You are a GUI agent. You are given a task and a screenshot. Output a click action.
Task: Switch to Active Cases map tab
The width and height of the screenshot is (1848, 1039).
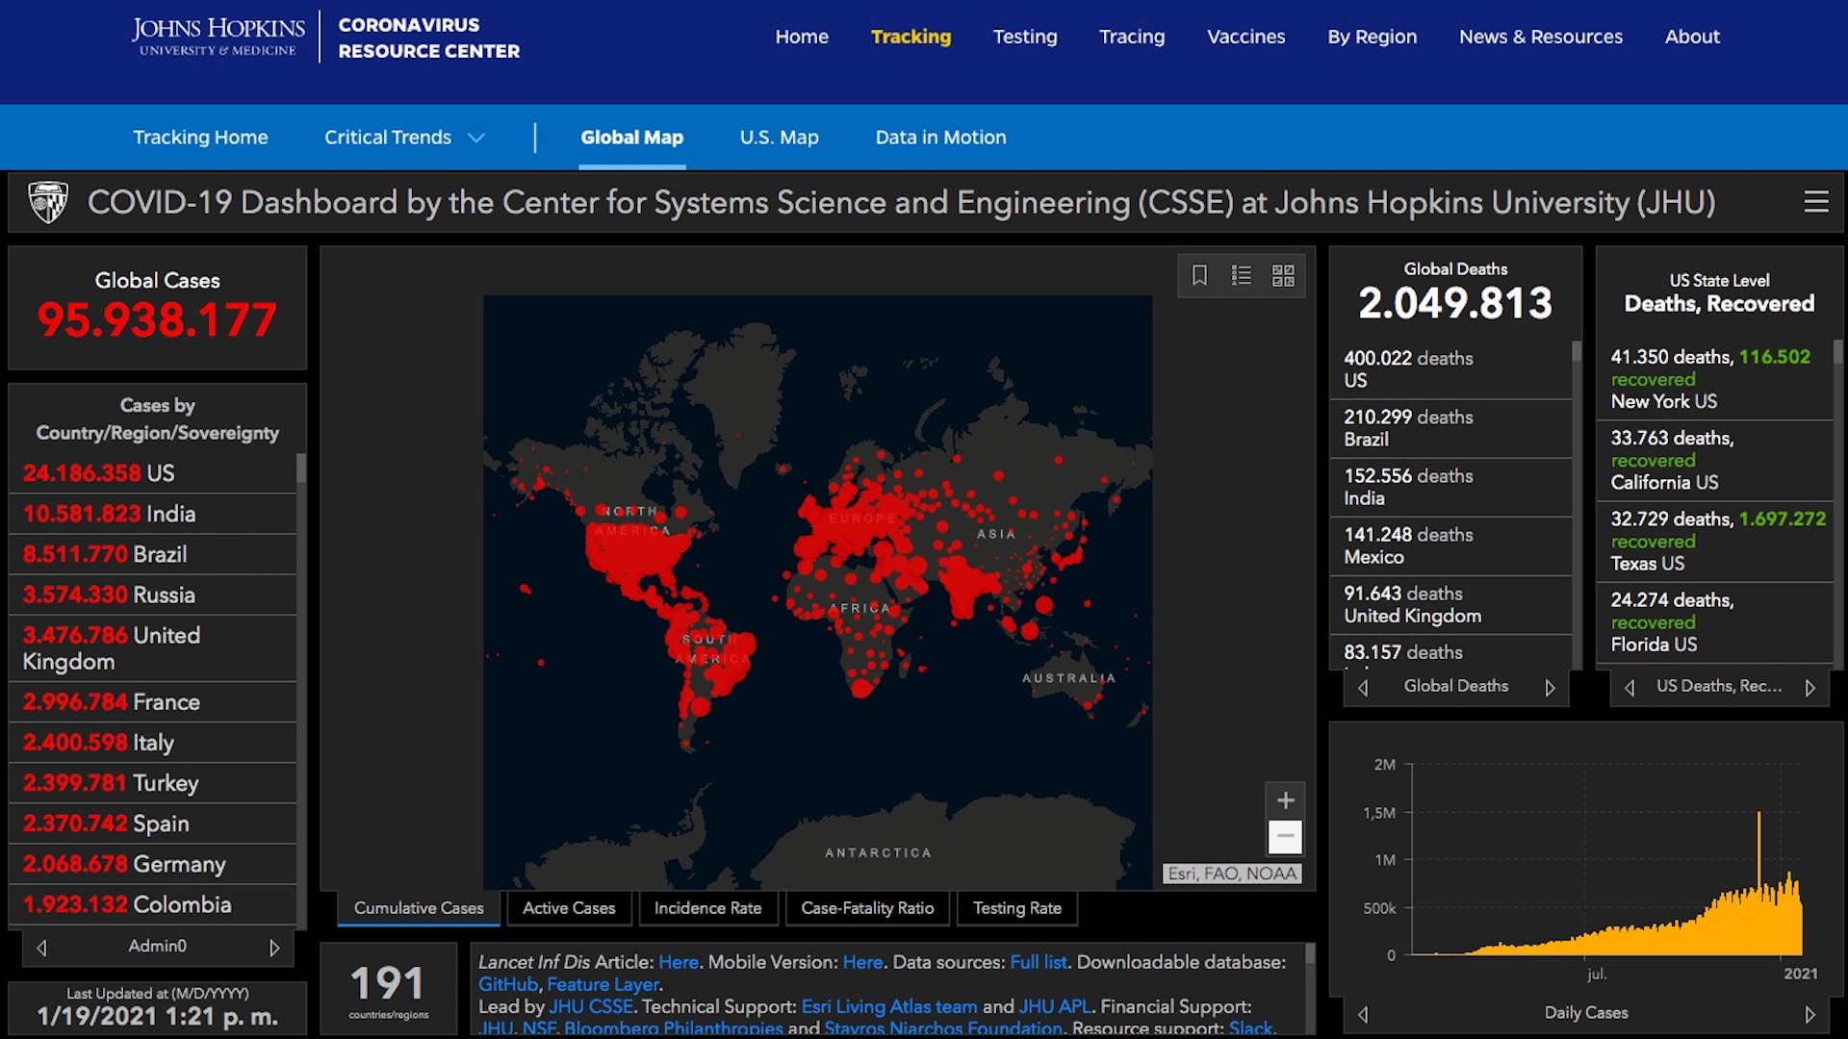(568, 908)
